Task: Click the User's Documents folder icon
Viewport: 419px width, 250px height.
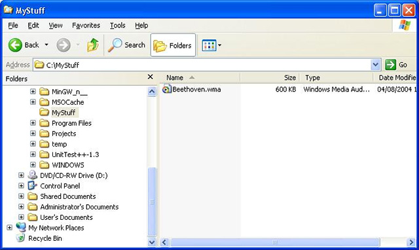Action: pos(33,217)
